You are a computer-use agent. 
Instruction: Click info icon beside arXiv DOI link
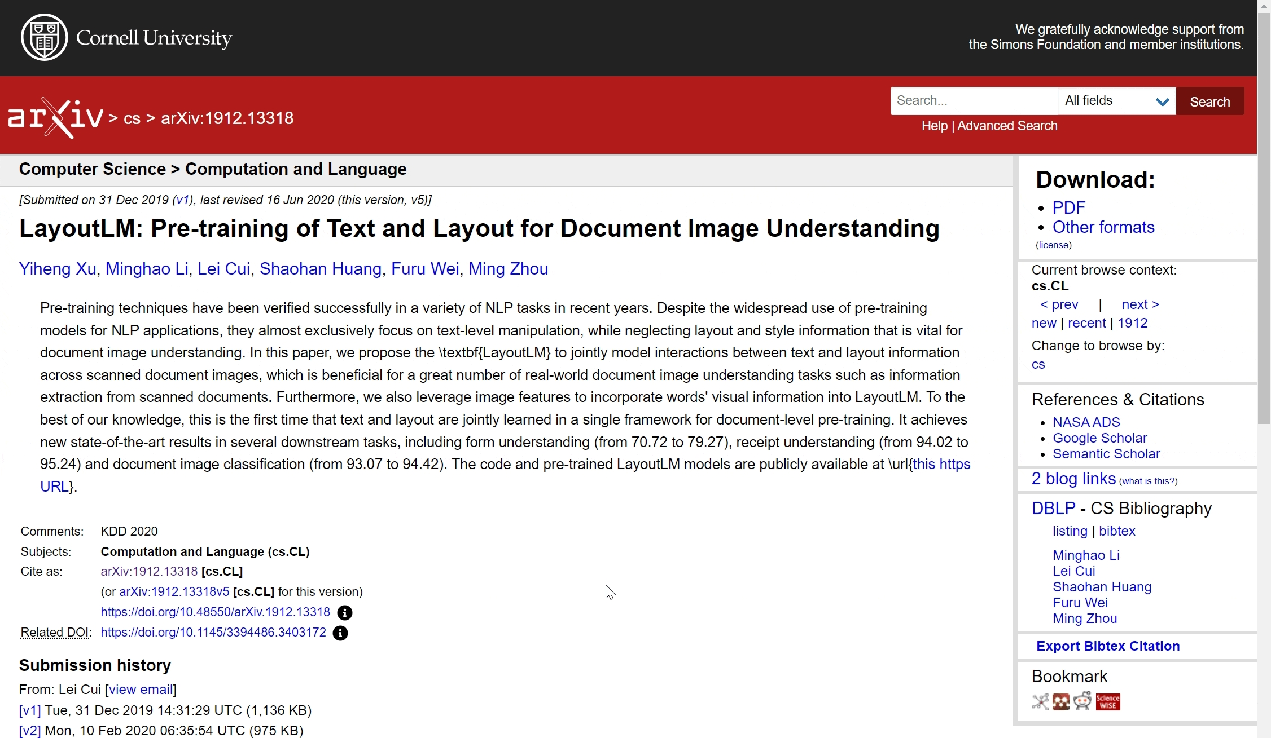[344, 613]
